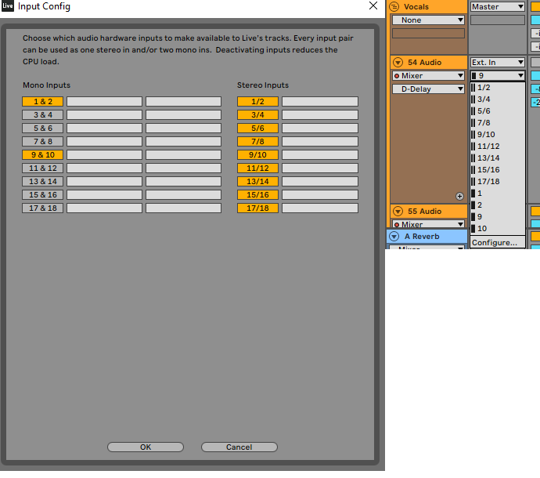
Task: Select stereo input 7/8 in channel list
Action: pyautogui.click(x=498, y=123)
